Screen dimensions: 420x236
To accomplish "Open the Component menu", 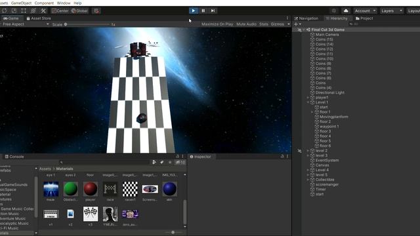I will click(x=44, y=3).
